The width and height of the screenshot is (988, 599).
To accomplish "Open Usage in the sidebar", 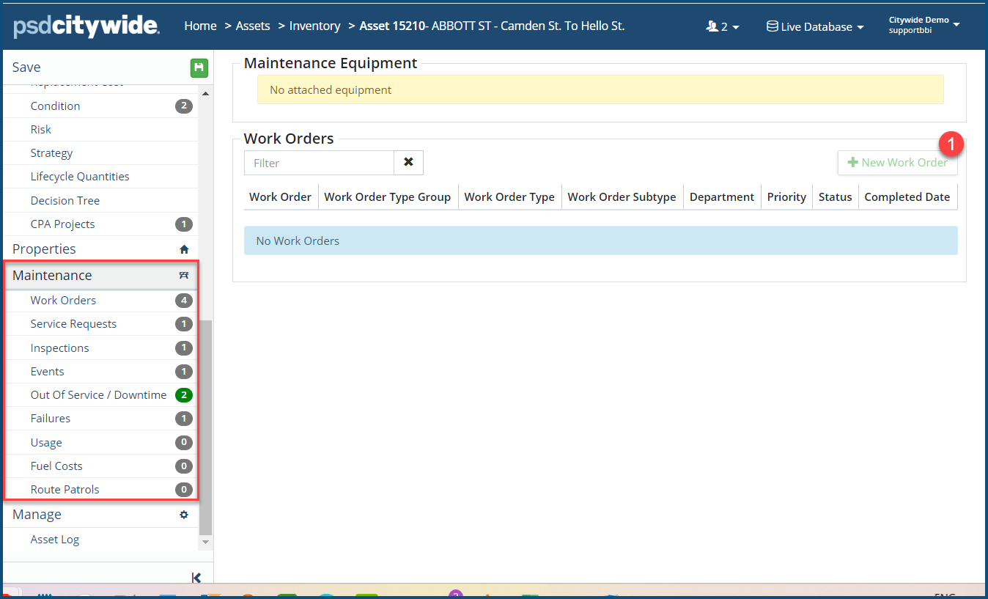I will [101, 442].
